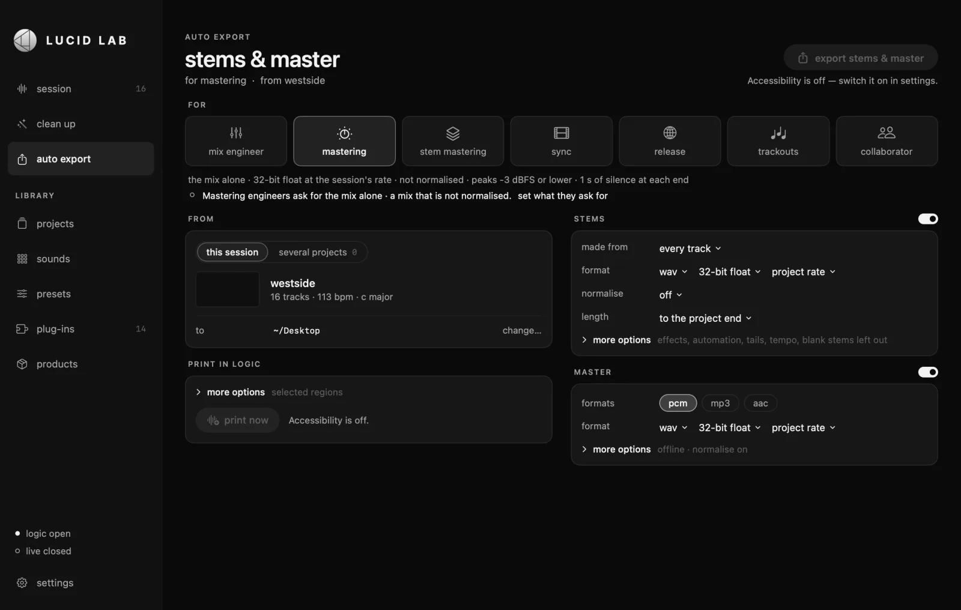Open 'to the project end' length dropdown
This screenshot has height=610, width=961.
click(706, 318)
